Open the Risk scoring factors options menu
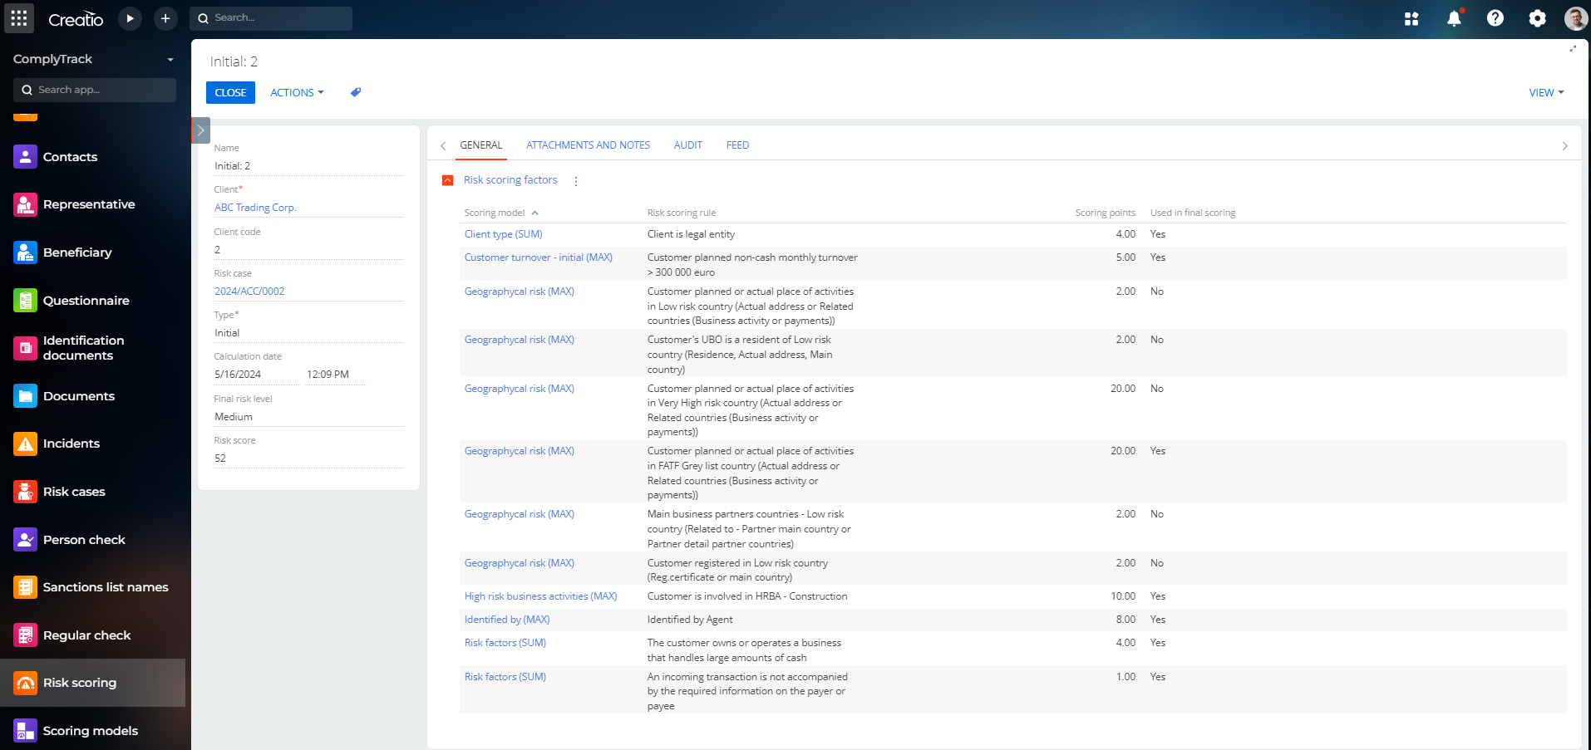 tap(576, 180)
